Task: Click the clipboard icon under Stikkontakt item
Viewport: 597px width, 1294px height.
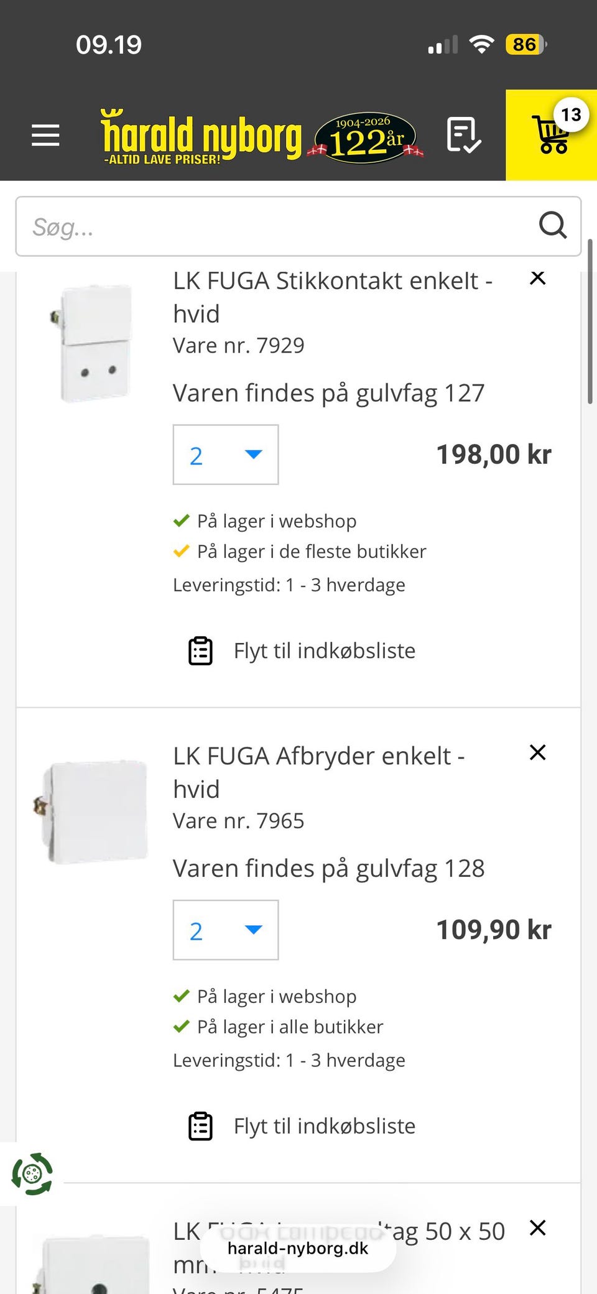Action: point(200,651)
